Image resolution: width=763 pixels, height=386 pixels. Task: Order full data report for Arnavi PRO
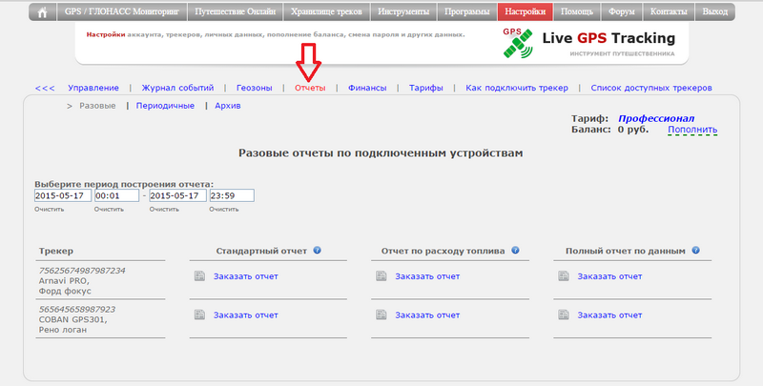[x=609, y=276]
